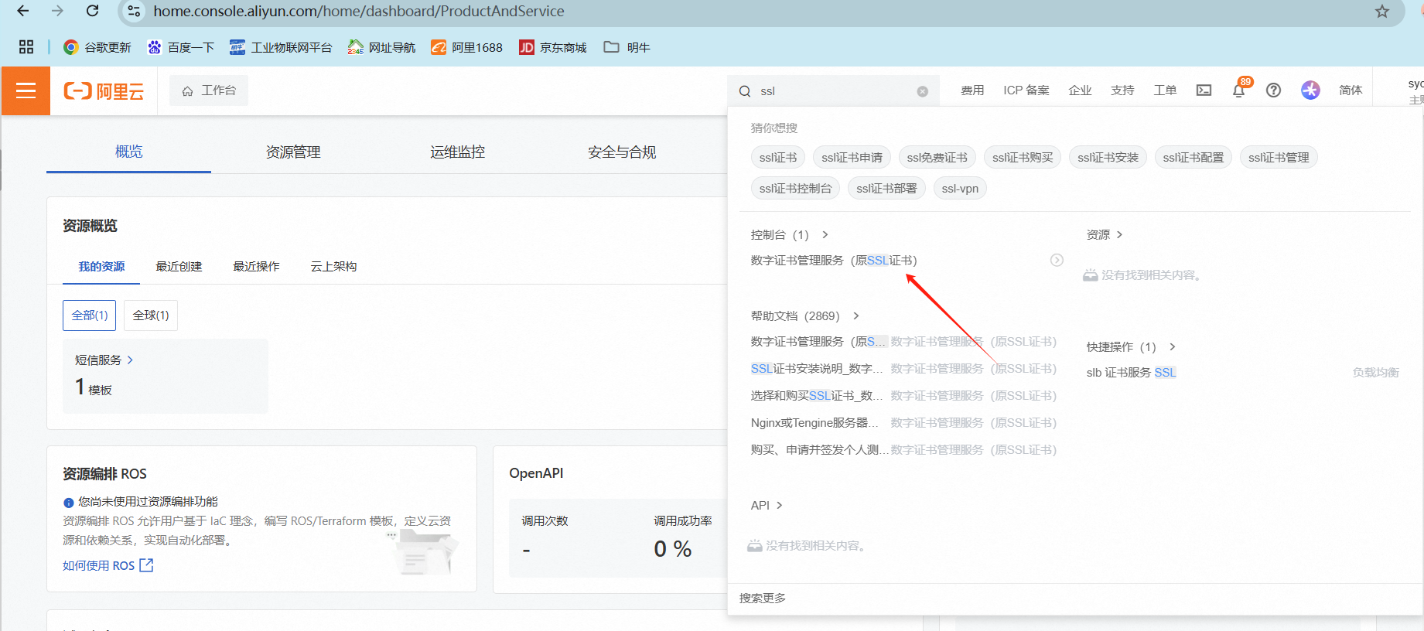Select the 最近创建 sub-tab
The image size is (1424, 631).
click(179, 266)
